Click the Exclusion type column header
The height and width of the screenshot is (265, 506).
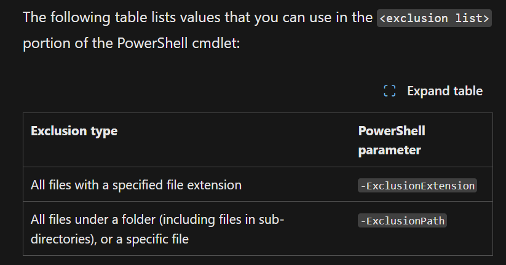[74, 131]
